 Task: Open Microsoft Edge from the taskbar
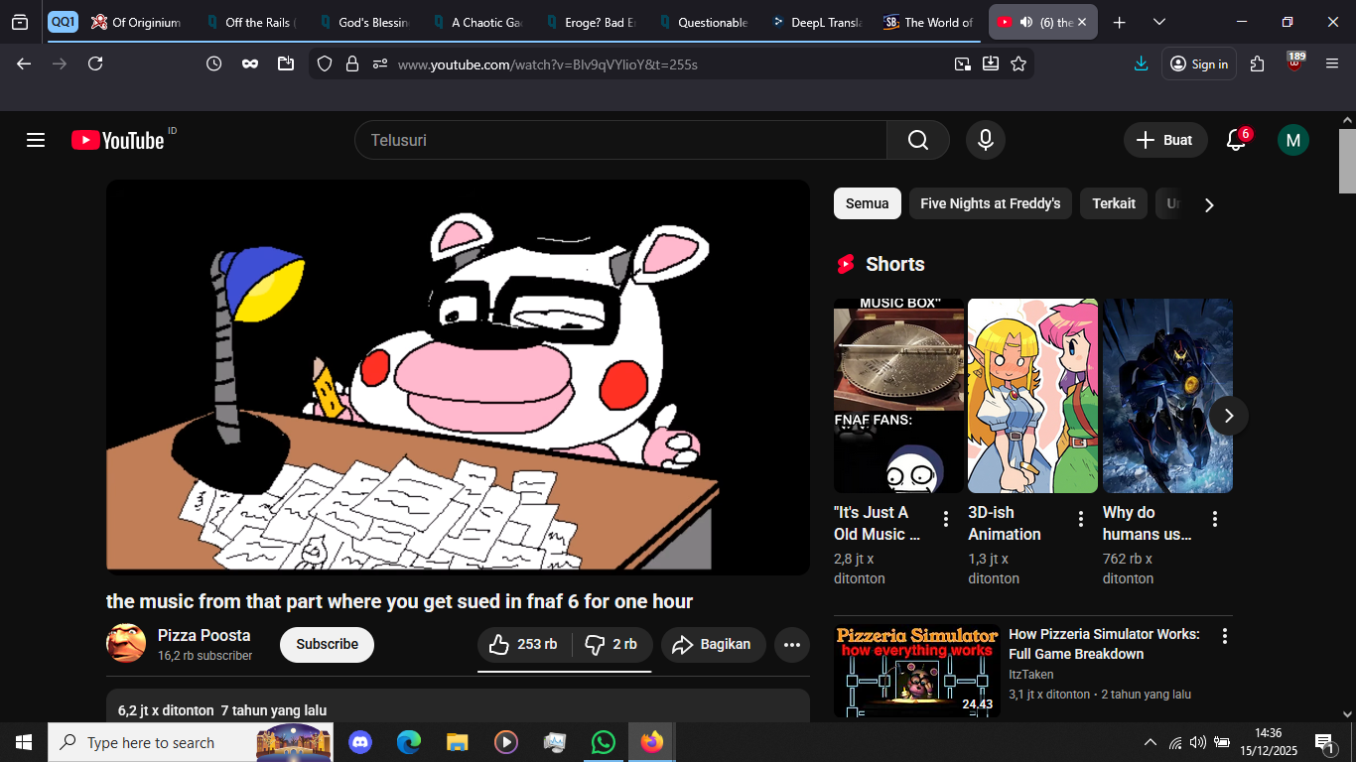(x=409, y=742)
